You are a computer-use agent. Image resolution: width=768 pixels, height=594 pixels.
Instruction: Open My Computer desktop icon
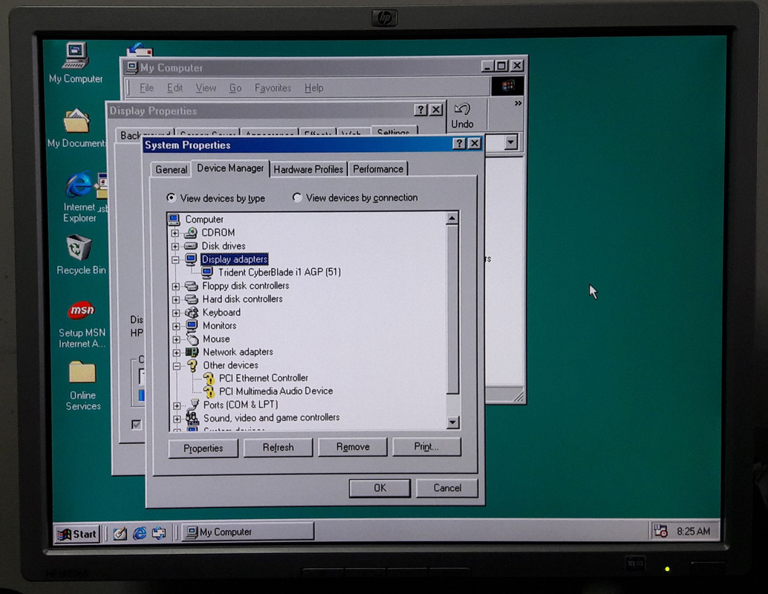[x=76, y=56]
